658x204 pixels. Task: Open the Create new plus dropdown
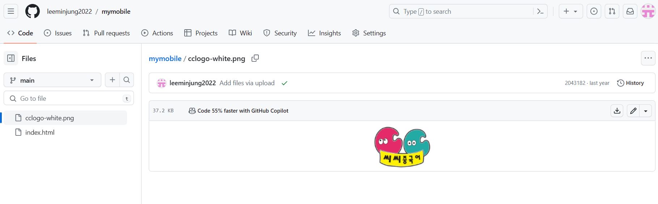click(x=571, y=11)
